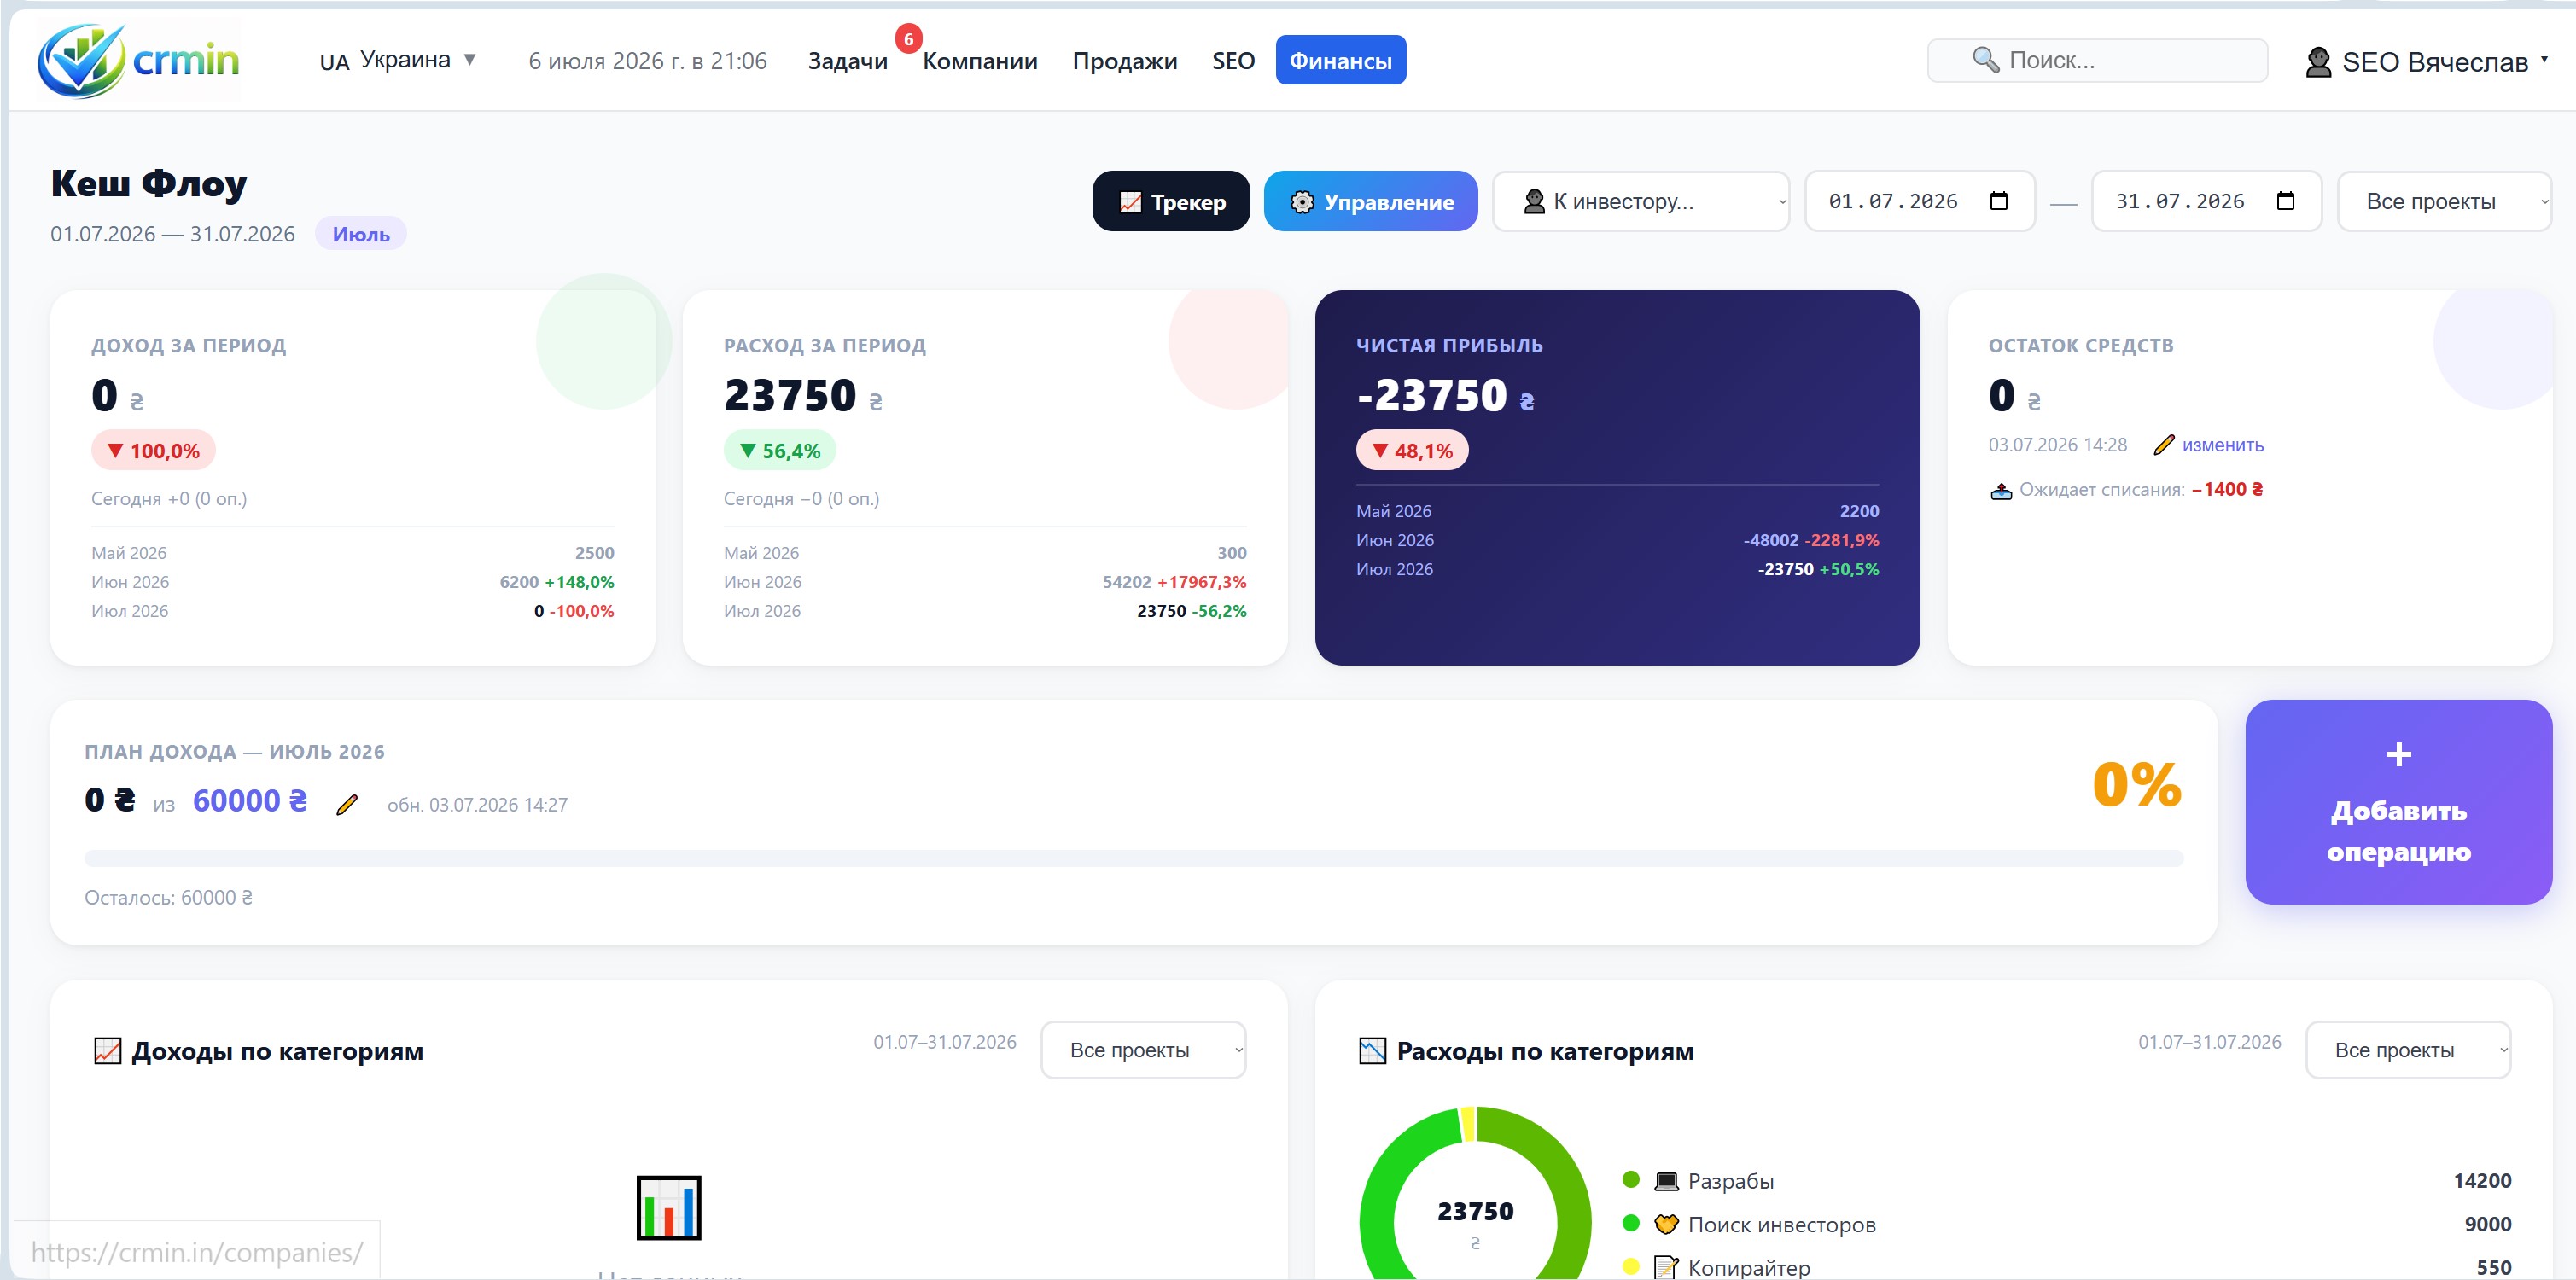Screen dimensions: 2576x1280
Task: Click the 54202 June expense value
Action: click(1126, 582)
